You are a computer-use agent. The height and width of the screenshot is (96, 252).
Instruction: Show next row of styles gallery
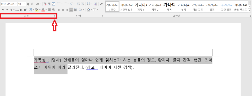(249, 7)
